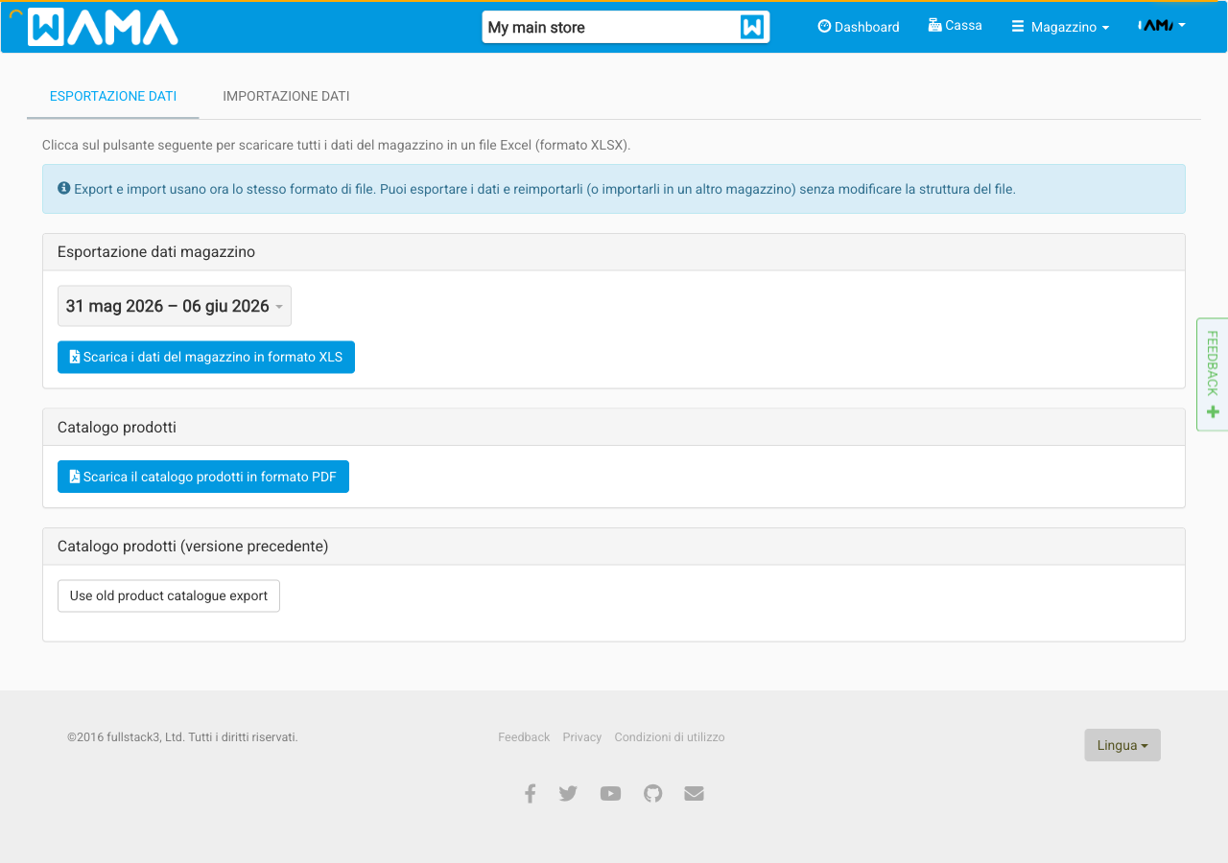1228x863 pixels.
Task: Click the WAMA logo in header
Action: (x=103, y=27)
